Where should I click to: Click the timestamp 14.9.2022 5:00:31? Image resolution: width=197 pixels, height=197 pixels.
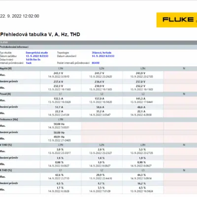pyautogui.click(x=59, y=128)
